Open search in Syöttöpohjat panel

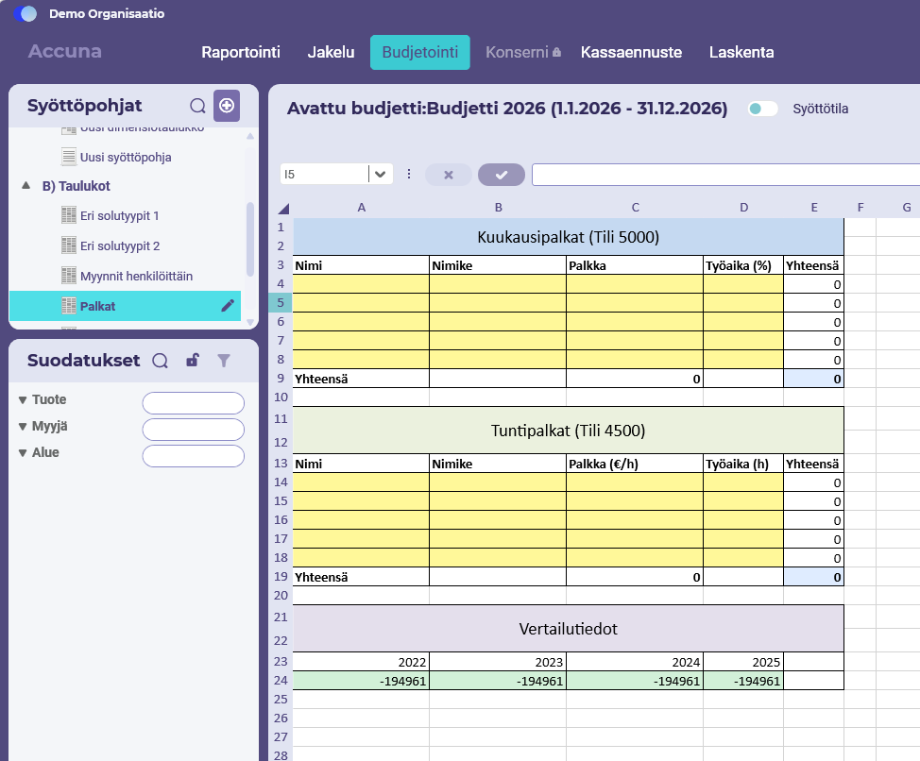pyautogui.click(x=197, y=106)
